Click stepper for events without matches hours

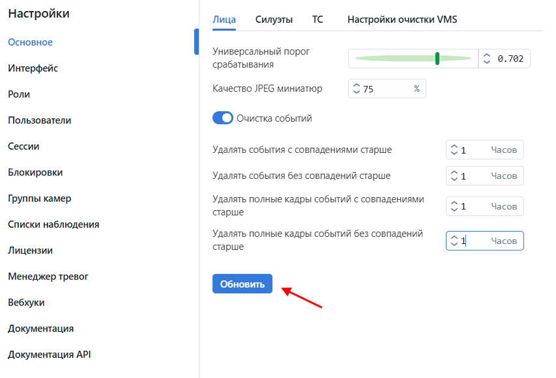click(454, 176)
